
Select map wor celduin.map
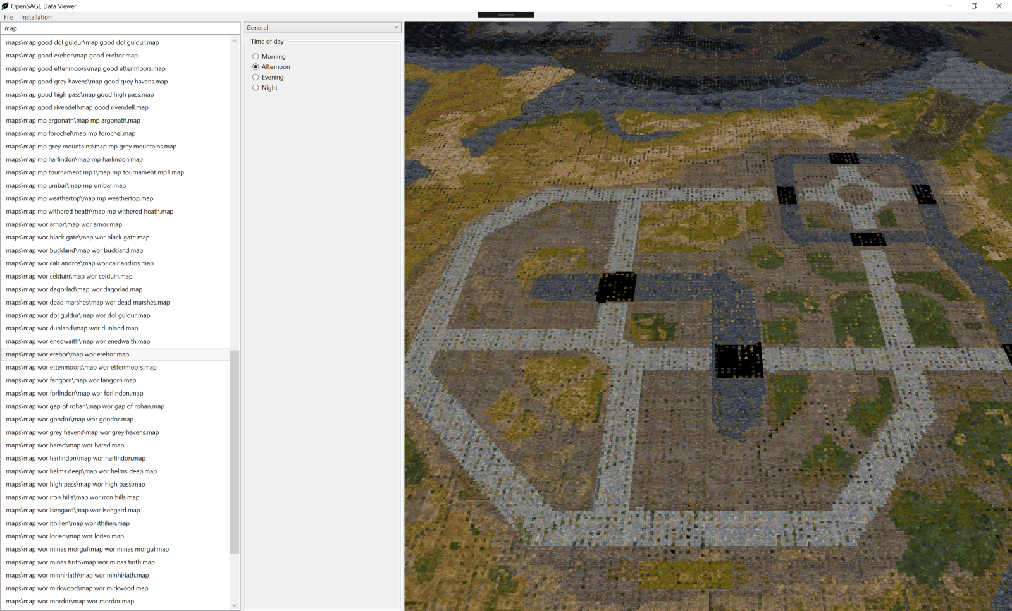115,276
